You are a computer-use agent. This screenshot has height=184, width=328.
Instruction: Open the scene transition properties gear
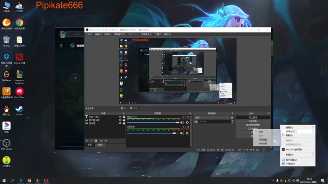(232, 117)
